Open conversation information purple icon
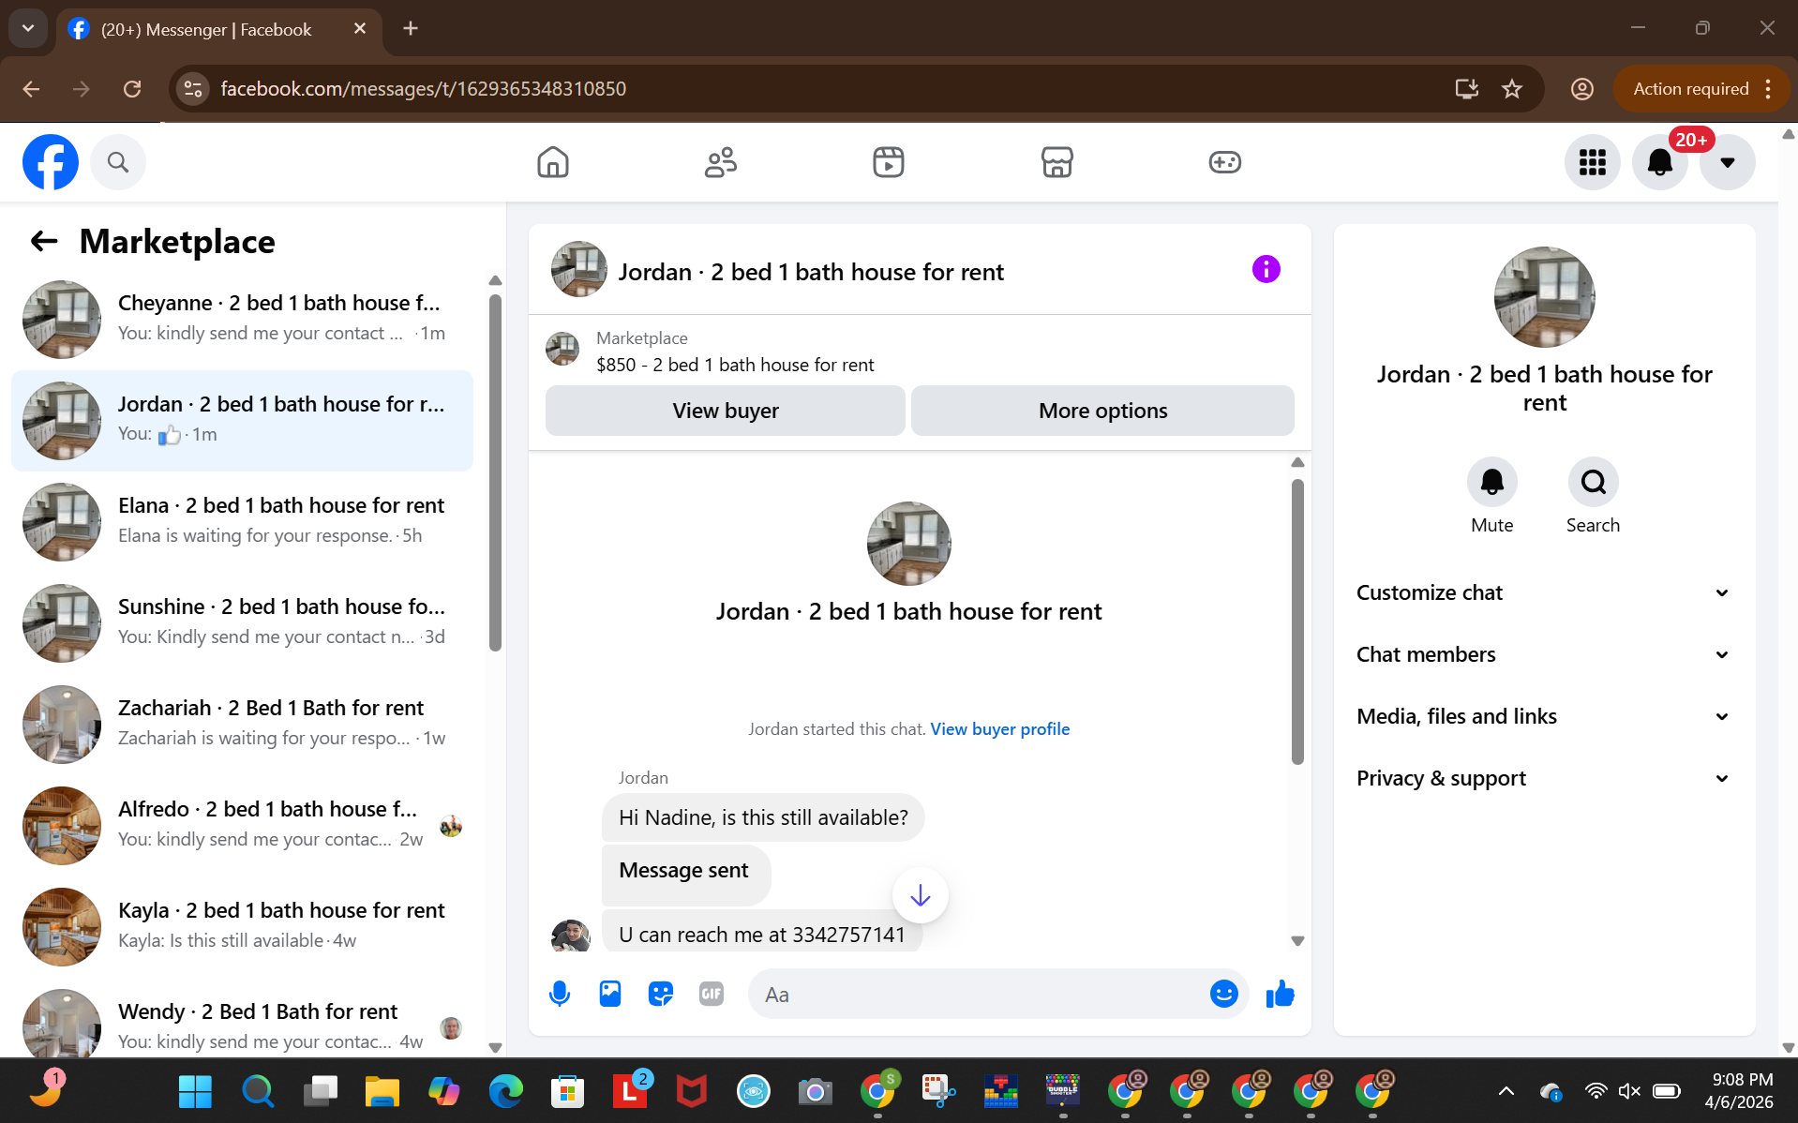The width and height of the screenshot is (1798, 1123). 1266,270
